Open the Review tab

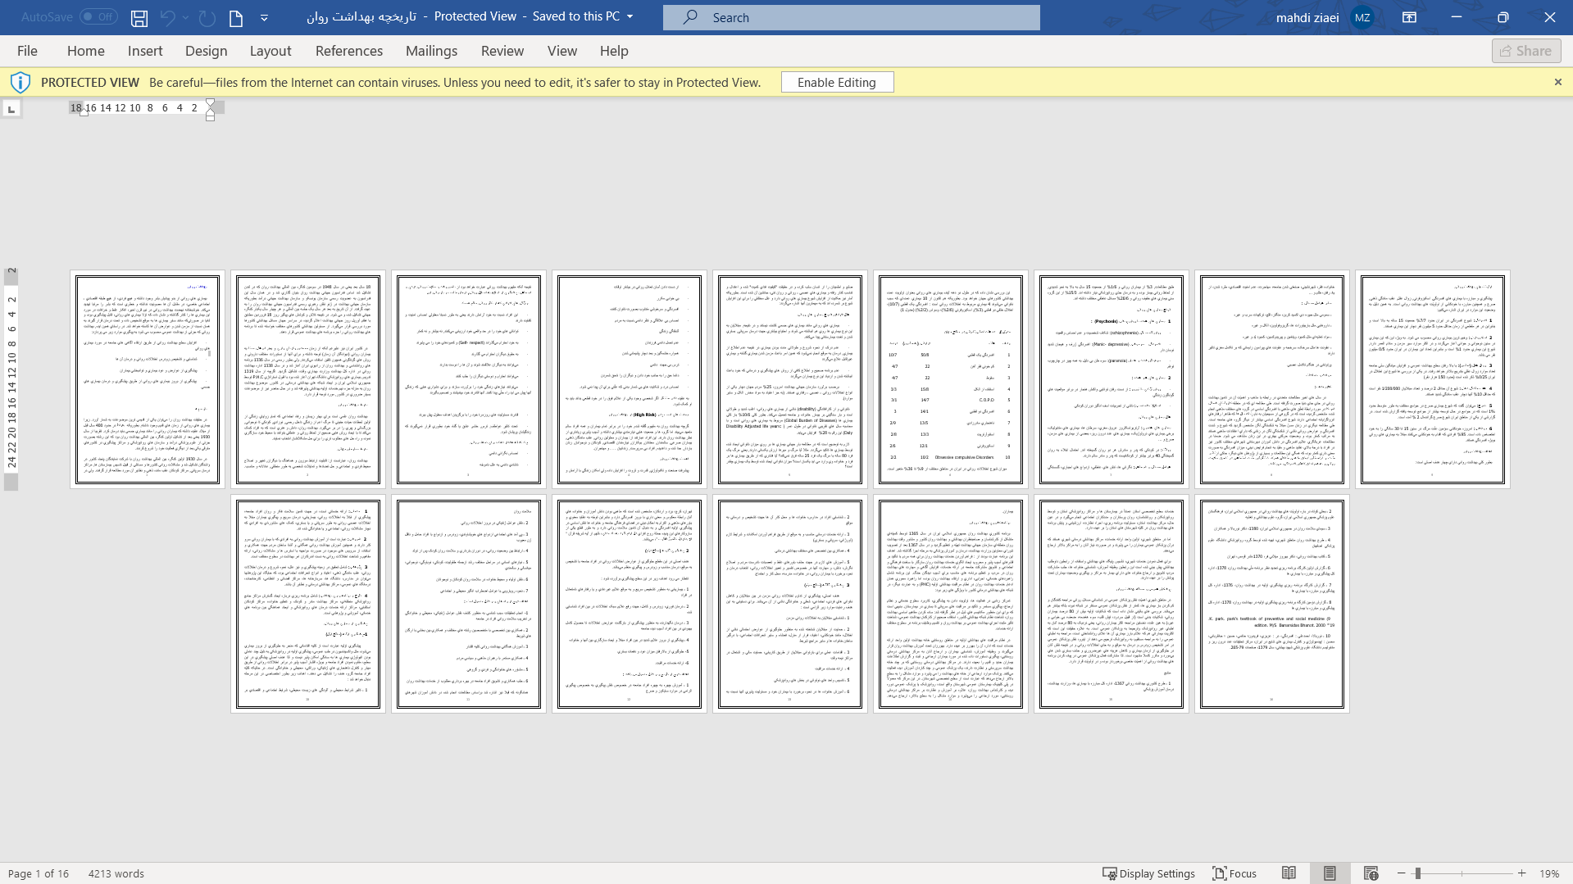click(502, 51)
